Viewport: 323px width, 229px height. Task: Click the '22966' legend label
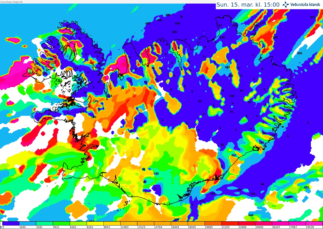coord(242,227)
